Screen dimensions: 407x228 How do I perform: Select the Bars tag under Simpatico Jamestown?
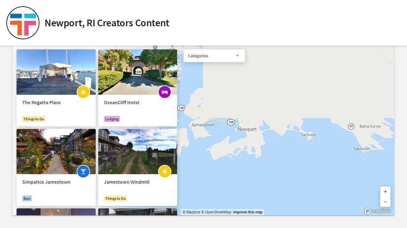pos(27,198)
